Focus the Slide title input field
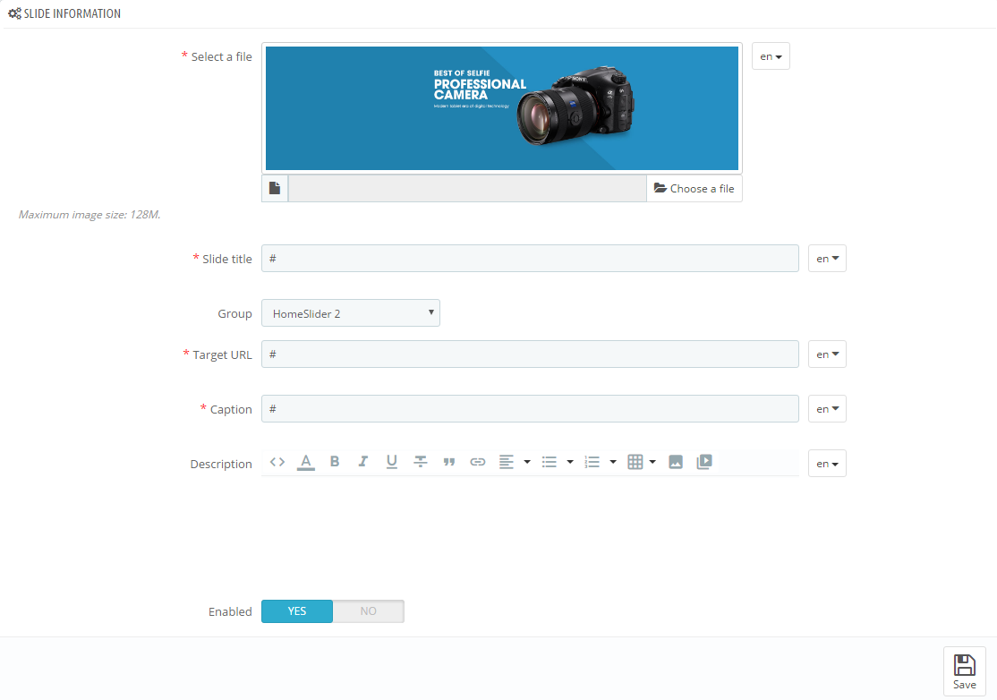997x700 pixels. (x=531, y=258)
